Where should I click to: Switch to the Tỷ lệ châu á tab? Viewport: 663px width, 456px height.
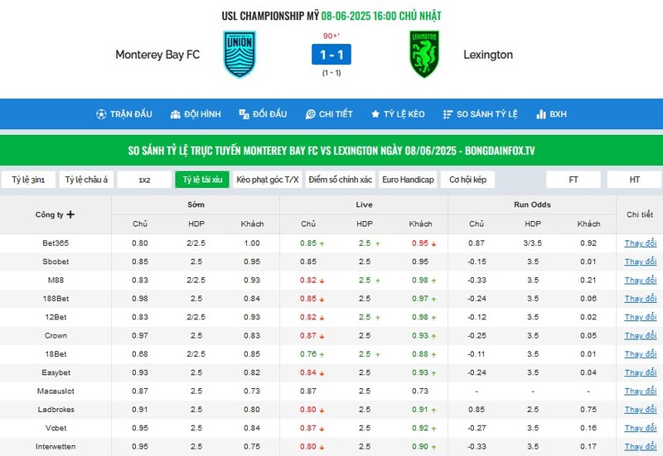pos(86,180)
